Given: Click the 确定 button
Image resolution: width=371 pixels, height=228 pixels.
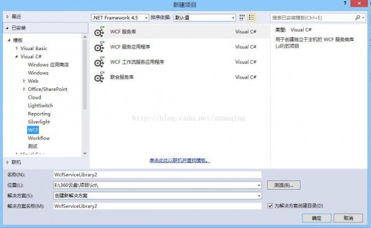Looking at the screenshot, I should coord(317,218).
